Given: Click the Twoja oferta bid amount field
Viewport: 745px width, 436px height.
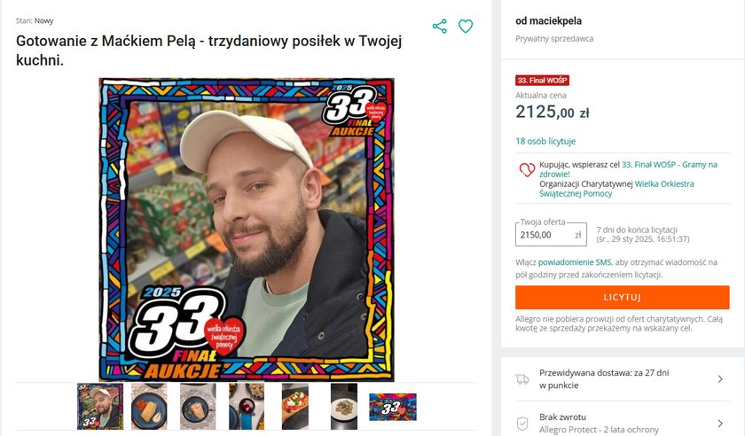Looking at the screenshot, I should point(551,235).
